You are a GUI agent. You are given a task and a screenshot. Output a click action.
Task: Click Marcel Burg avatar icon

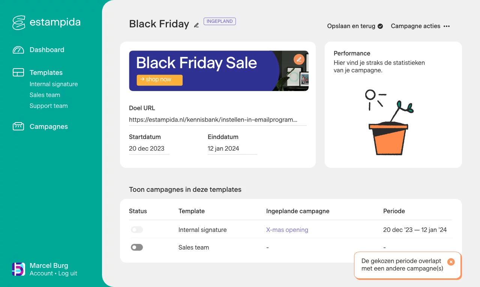(x=18, y=269)
